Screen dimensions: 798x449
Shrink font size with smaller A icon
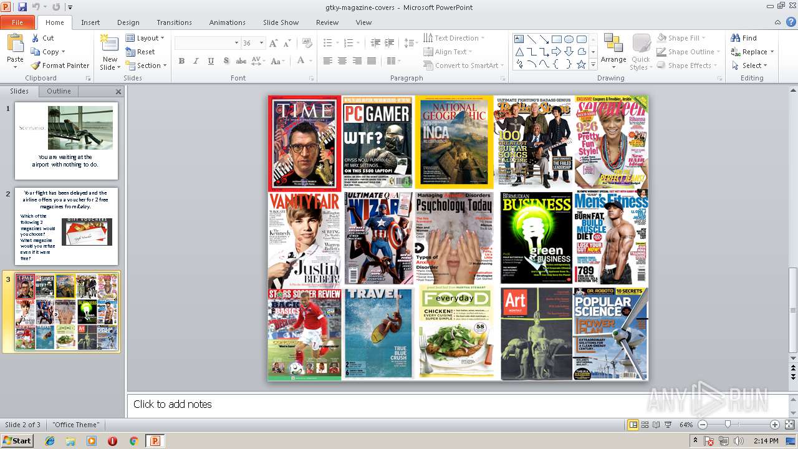coord(287,43)
